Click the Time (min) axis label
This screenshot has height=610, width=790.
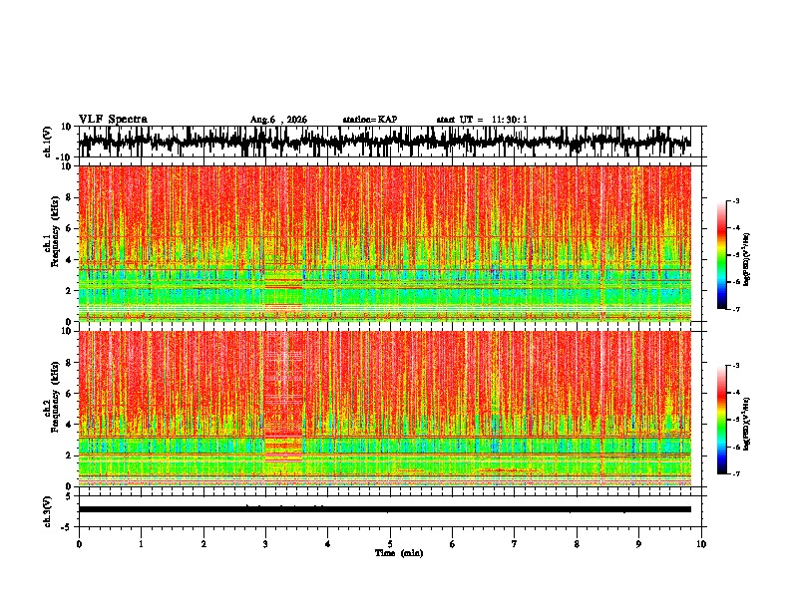click(399, 553)
